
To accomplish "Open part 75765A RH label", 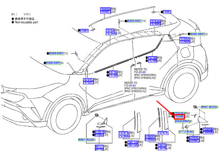I will tap(185, 39).
